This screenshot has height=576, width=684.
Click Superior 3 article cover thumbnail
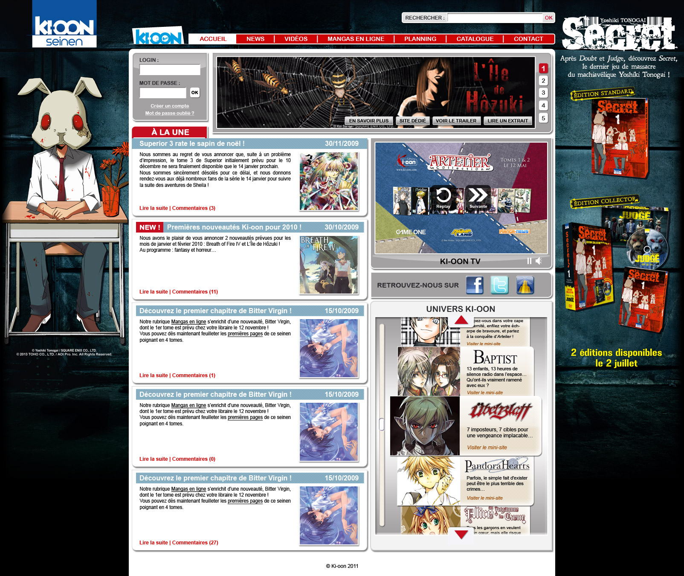tap(329, 181)
